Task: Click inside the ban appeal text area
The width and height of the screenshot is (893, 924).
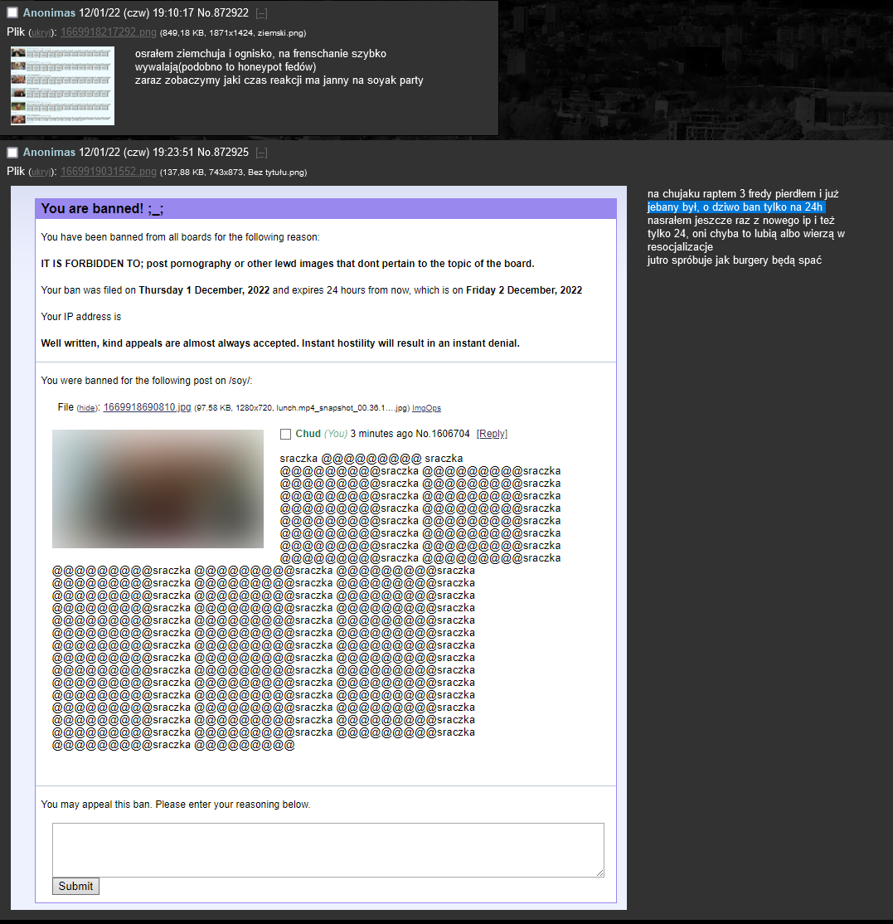Action: pyautogui.click(x=328, y=849)
